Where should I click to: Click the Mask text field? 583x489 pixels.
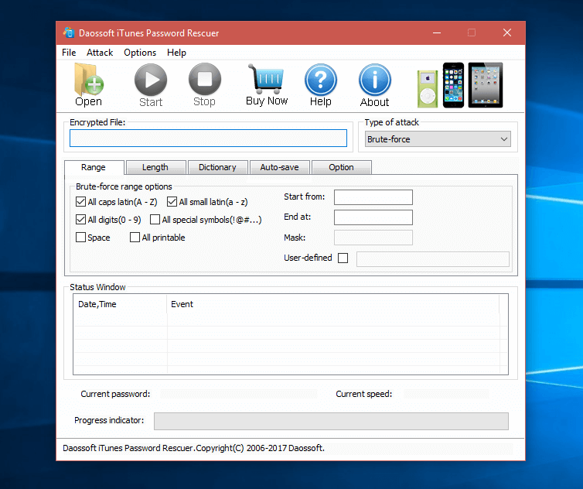pyautogui.click(x=373, y=238)
